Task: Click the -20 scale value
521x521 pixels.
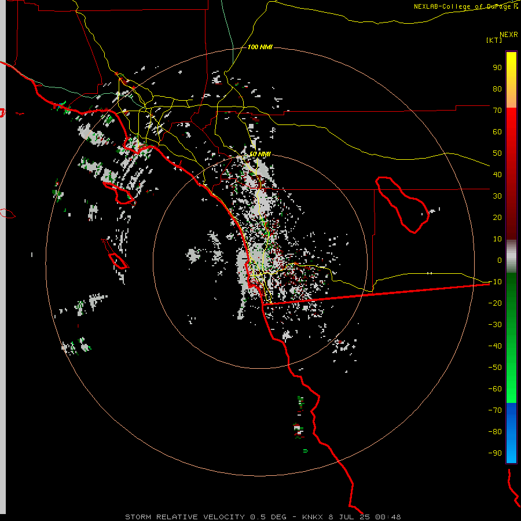Action: [495, 303]
